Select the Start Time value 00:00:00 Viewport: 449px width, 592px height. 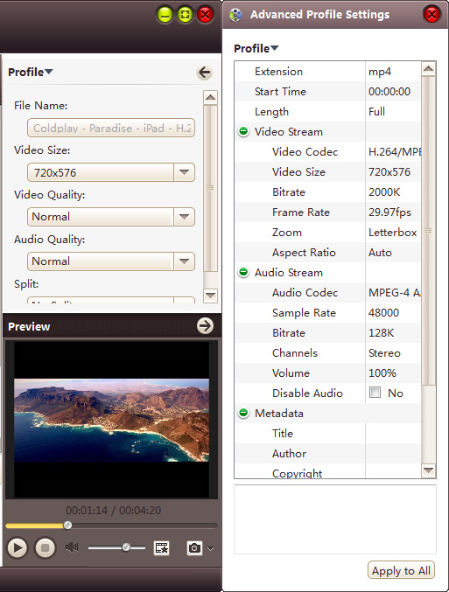pyautogui.click(x=389, y=91)
